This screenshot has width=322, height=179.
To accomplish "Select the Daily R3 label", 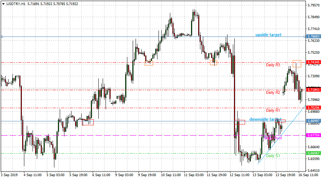I will (273, 65).
